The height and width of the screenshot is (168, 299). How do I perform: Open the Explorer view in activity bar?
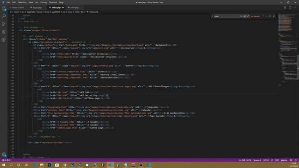tap(4, 8)
